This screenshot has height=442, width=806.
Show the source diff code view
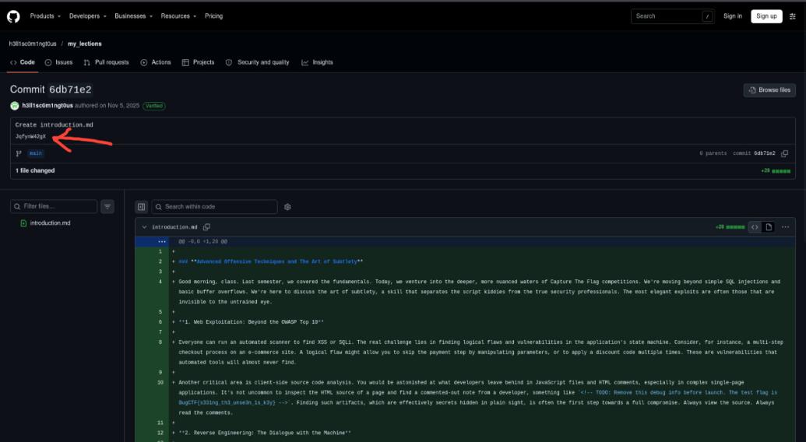click(x=755, y=227)
